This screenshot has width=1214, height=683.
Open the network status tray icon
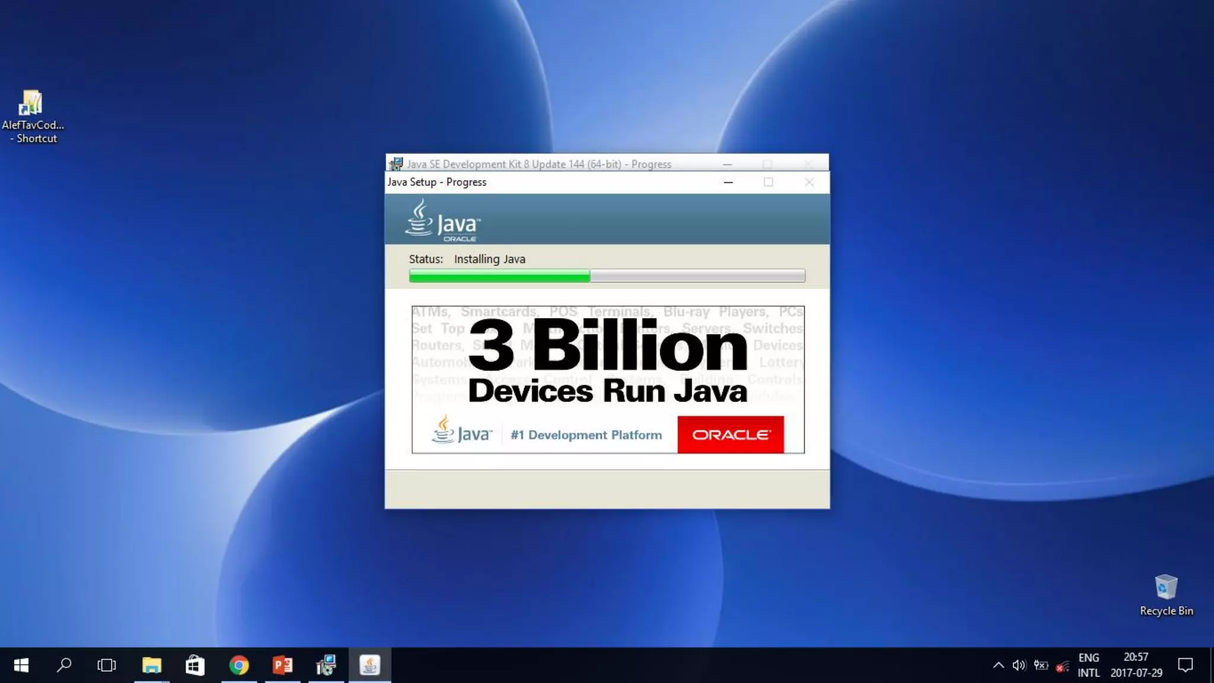point(1062,666)
